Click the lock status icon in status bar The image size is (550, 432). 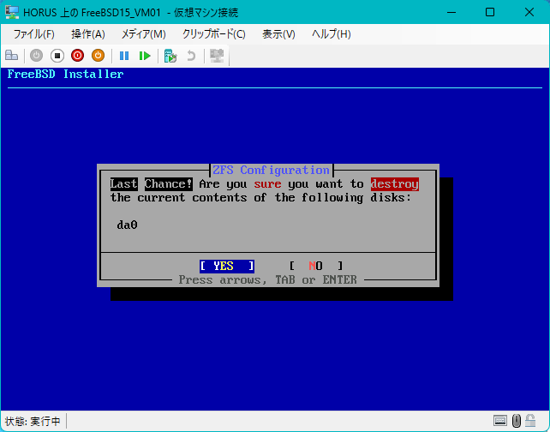click(x=530, y=420)
